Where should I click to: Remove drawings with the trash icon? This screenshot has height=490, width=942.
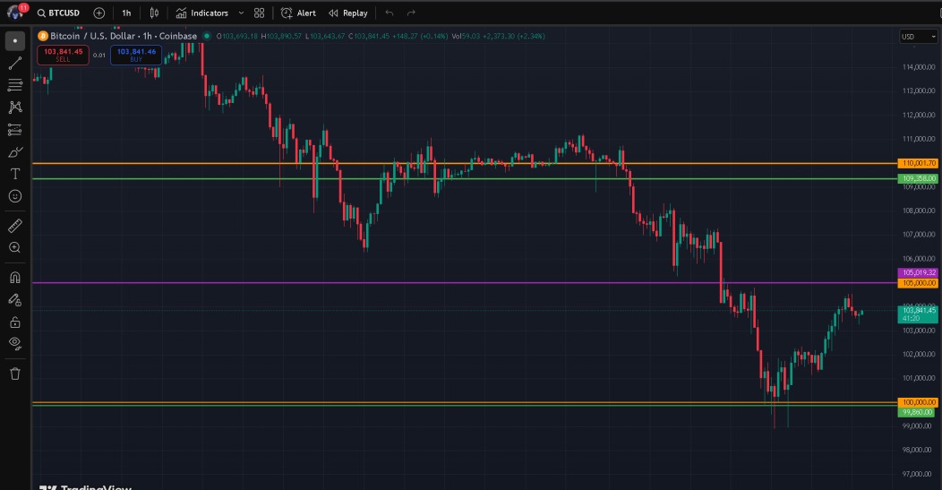pos(15,374)
